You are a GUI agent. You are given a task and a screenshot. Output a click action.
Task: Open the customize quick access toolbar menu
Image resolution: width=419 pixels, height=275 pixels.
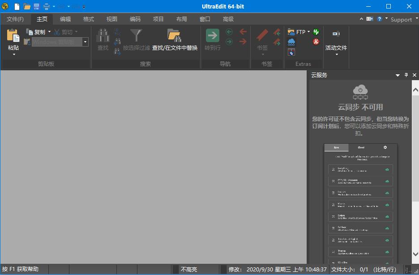(84, 7)
